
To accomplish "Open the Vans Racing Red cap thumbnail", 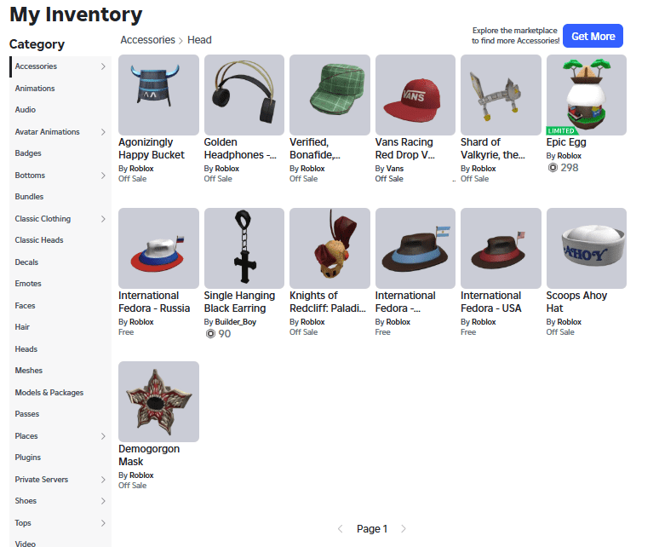I will pyautogui.click(x=415, y=95).
